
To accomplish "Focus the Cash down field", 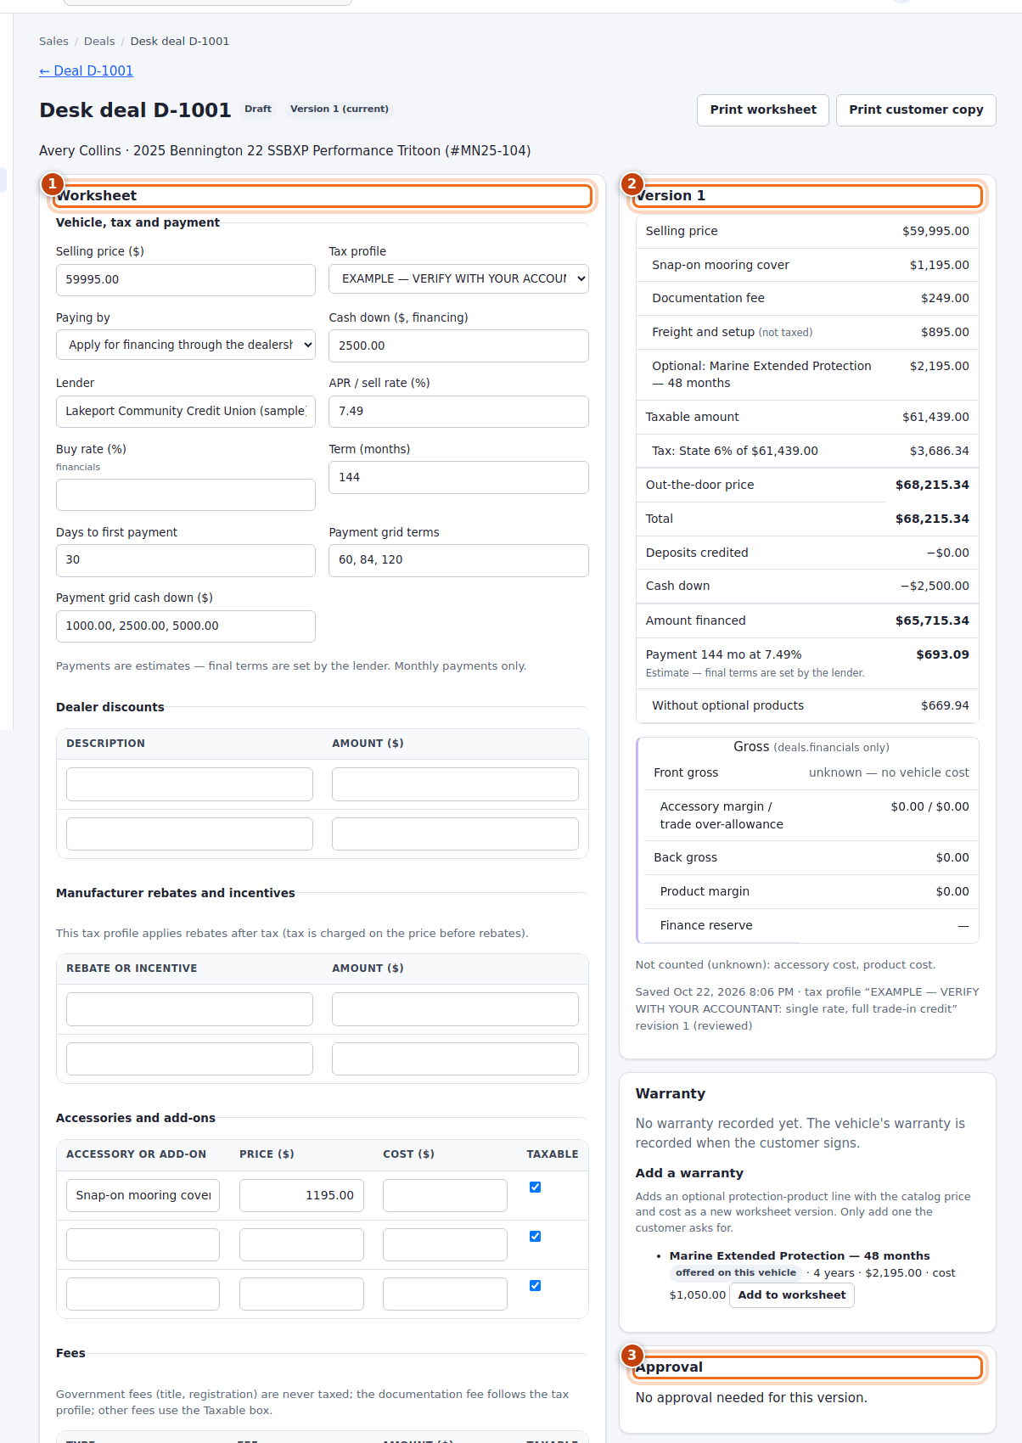I will (458, 346).
